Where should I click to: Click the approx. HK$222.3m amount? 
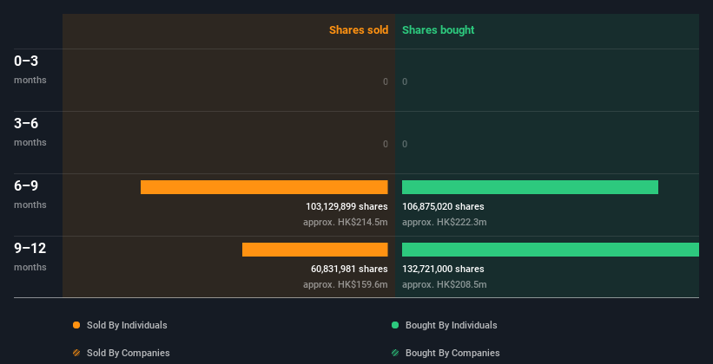pyautogui.click(x=445, y=223)
